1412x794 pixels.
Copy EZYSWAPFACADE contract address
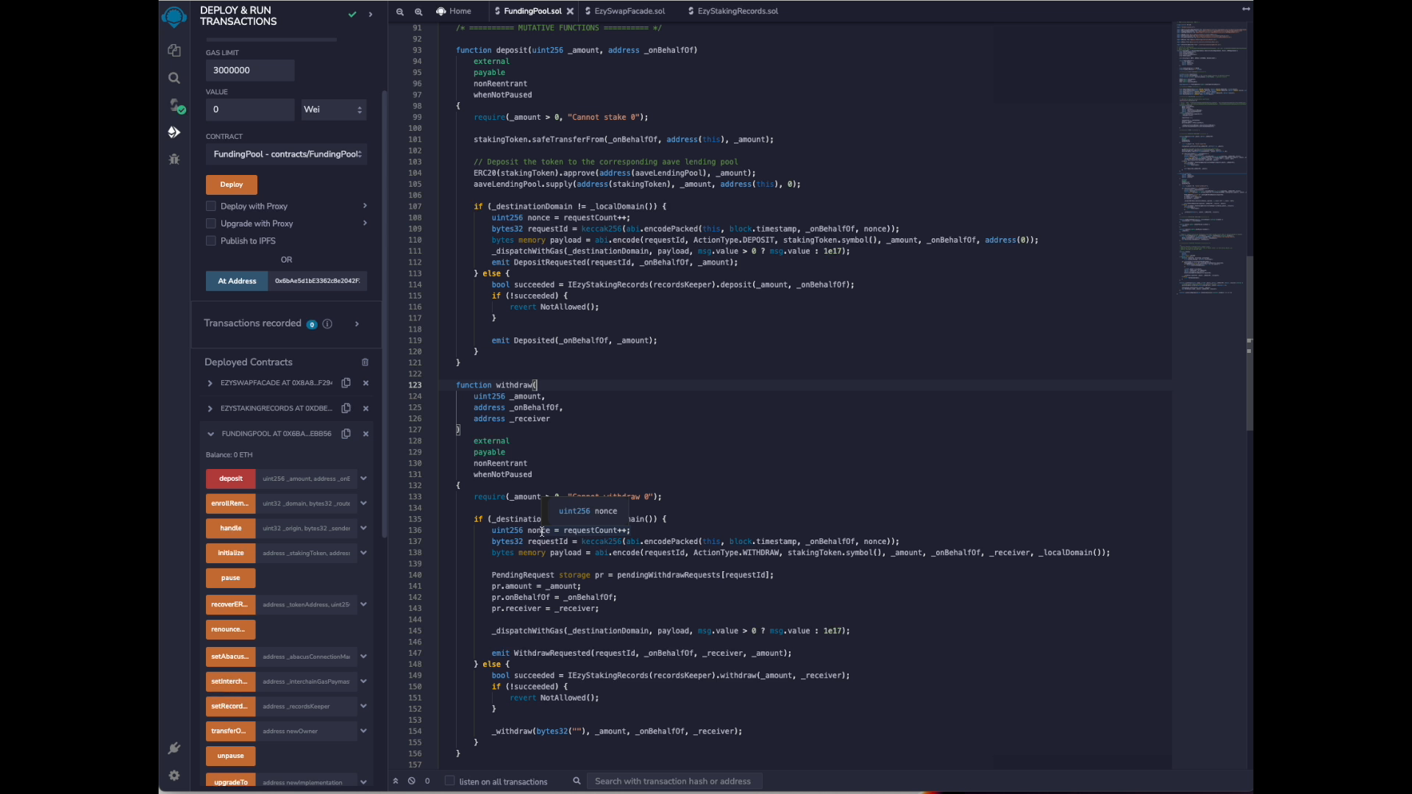(x=346, y=383)
